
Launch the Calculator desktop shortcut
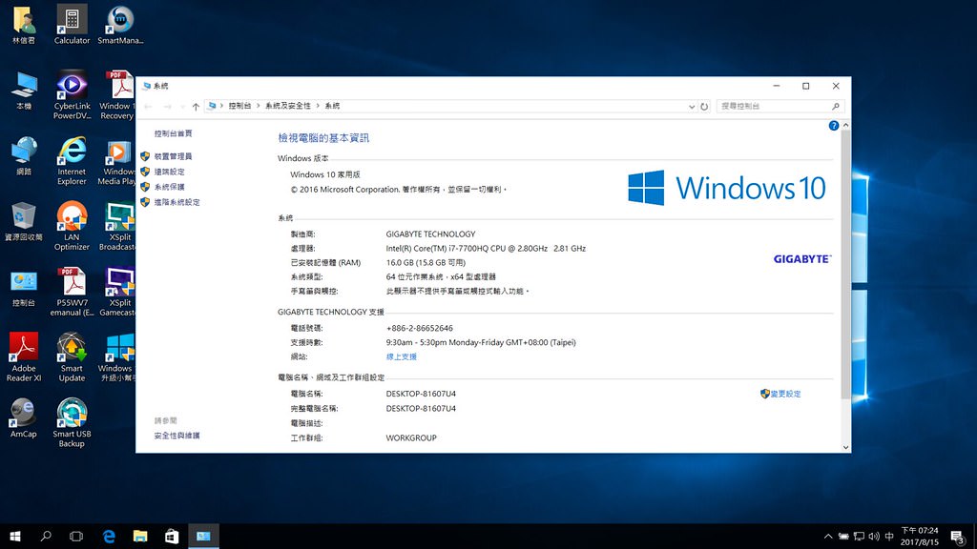point(72,25)
